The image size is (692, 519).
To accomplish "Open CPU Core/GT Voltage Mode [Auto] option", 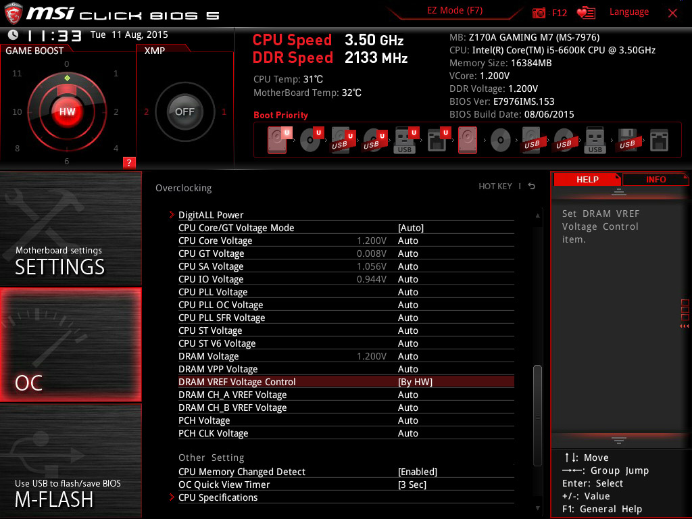I will 411,228.
